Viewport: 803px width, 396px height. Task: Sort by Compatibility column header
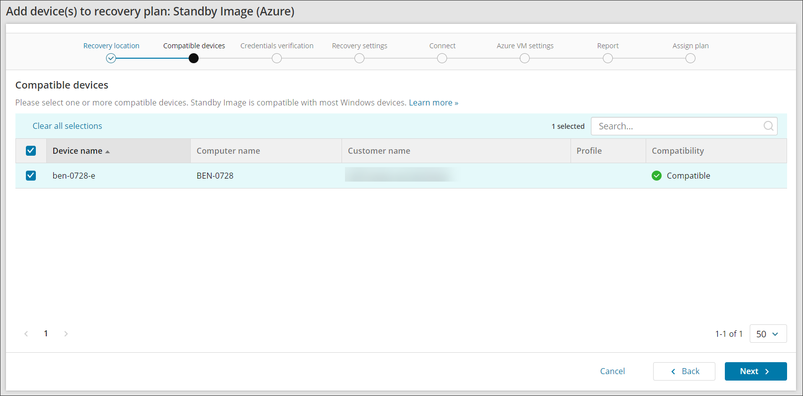[678, 151]
